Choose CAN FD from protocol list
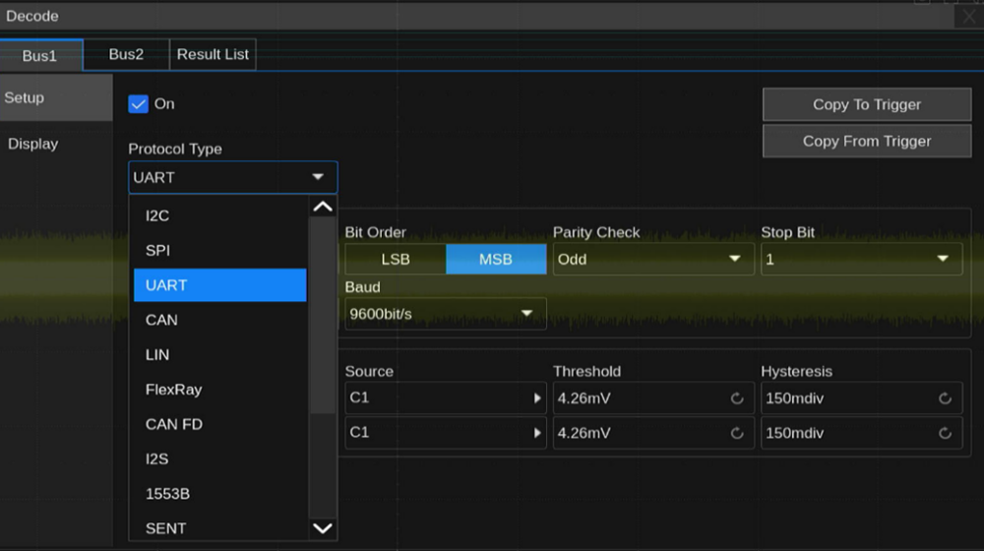The height and width of the screenshot is (551, 984). pyautogui.click(x=174, y=424)
